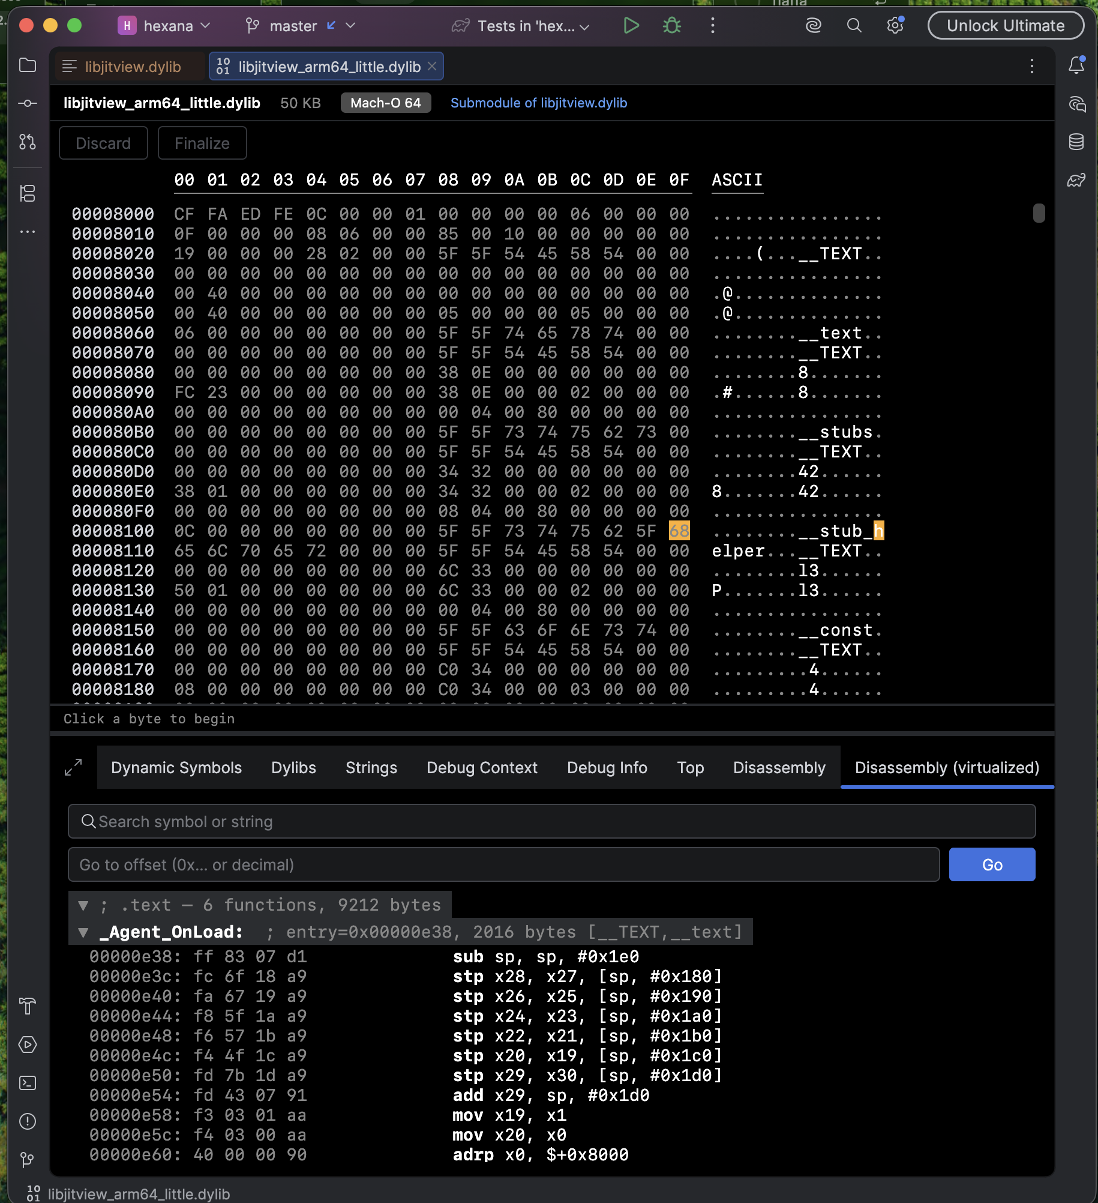
Task: Click the highlighted ASCII character h
Action: [x=878, y=531]
